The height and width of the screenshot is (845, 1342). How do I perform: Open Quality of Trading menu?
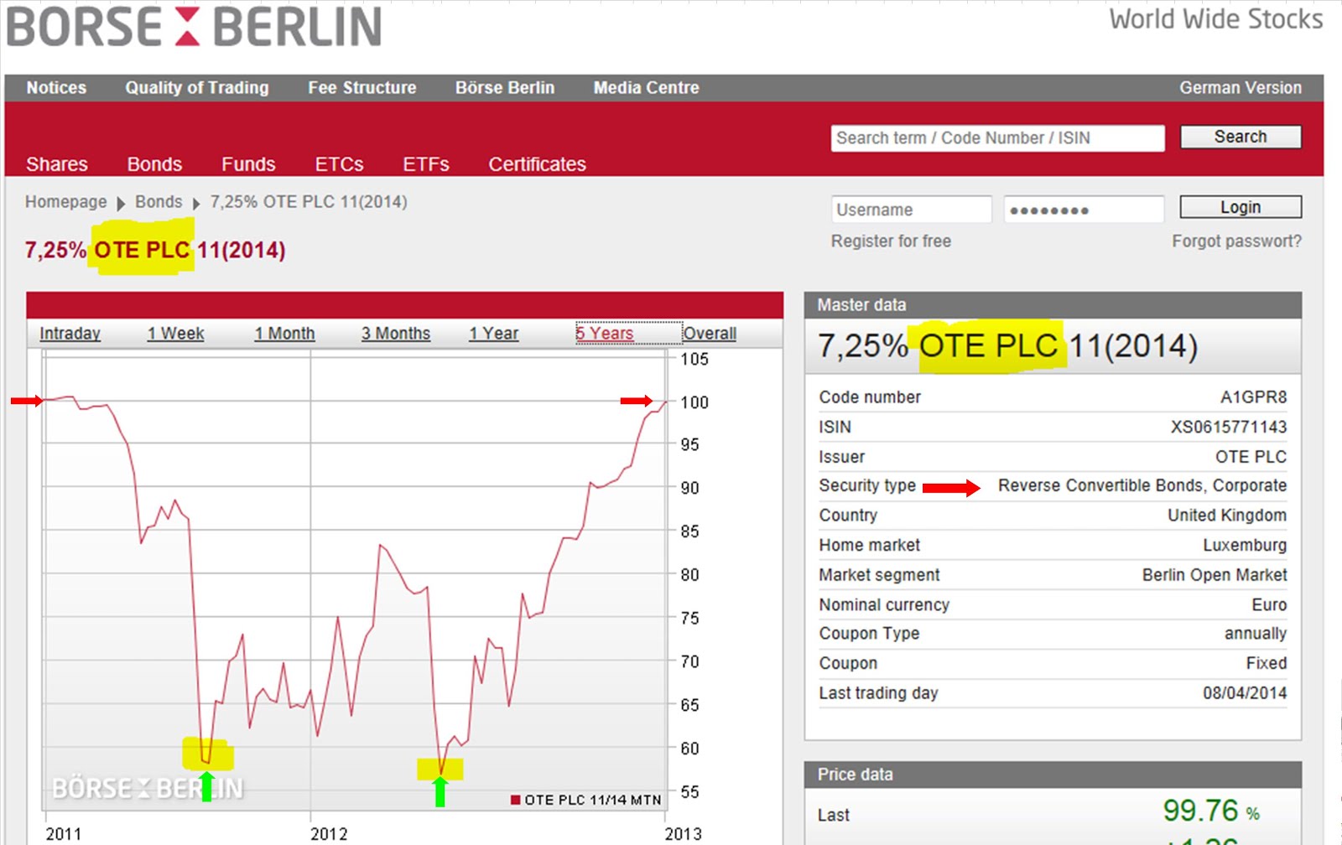tap(197, 87)
